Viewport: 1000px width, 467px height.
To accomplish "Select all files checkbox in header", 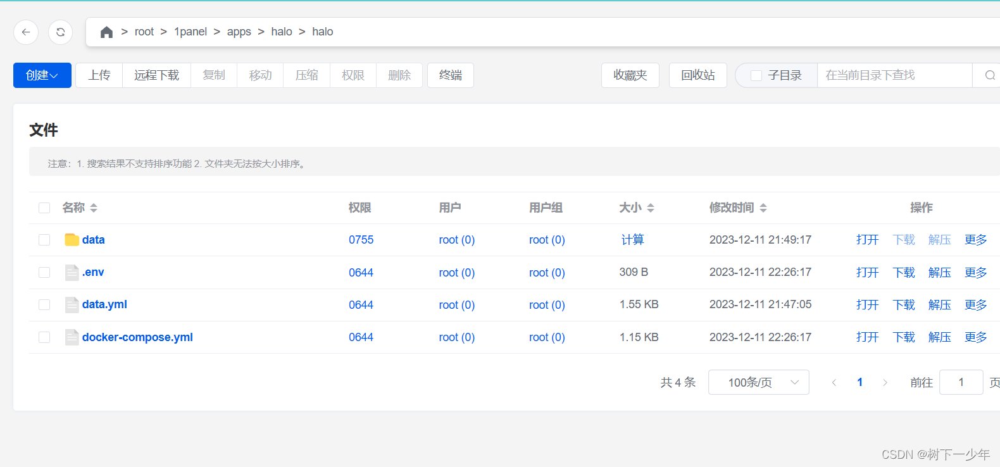I will click(x=44, y=208).
